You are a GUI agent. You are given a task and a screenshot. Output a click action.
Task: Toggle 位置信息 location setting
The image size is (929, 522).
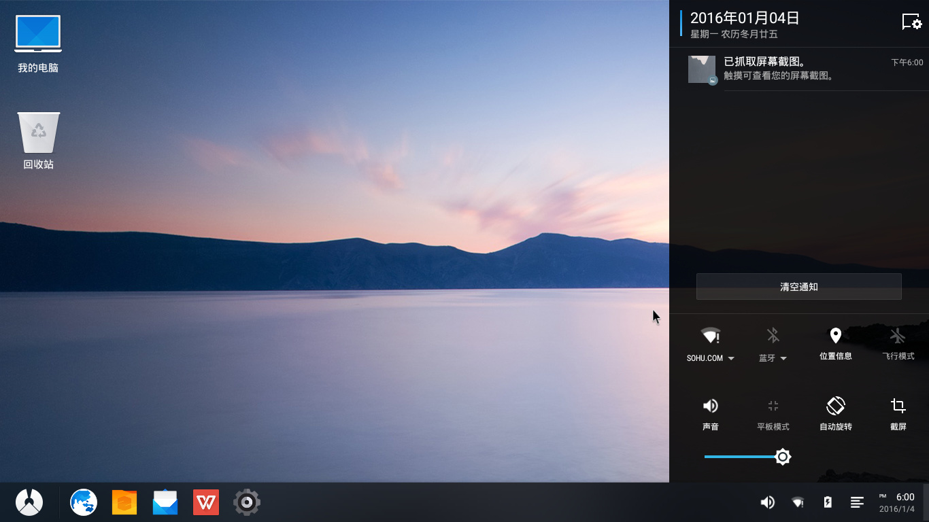point(835,344)
